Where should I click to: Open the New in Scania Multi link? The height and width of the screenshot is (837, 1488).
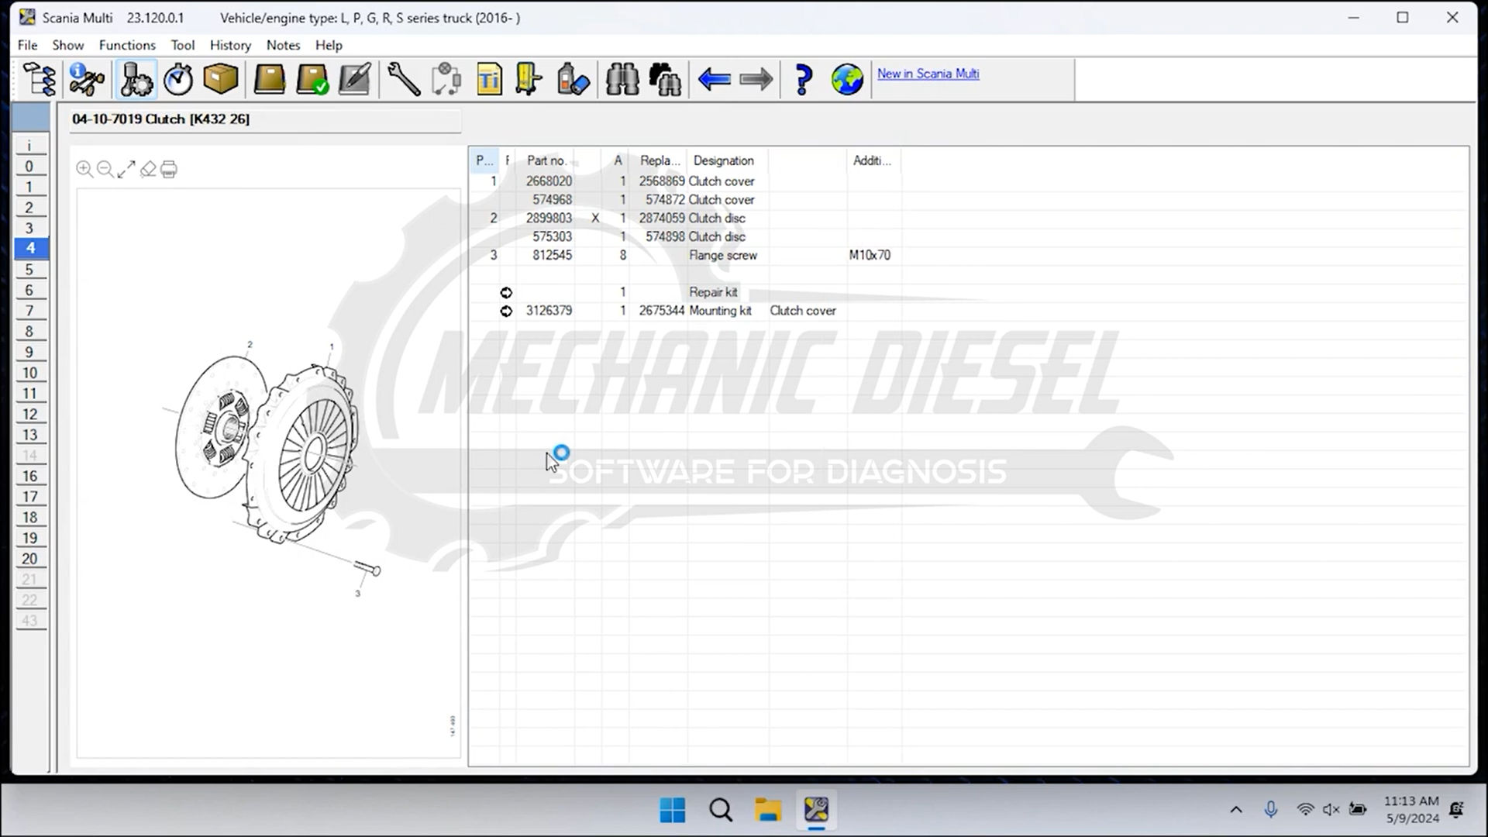coord(928,74)
